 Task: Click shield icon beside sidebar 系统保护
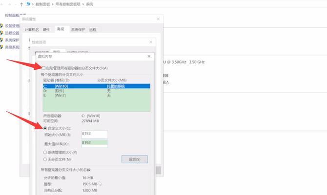click(x=1, y=40)
